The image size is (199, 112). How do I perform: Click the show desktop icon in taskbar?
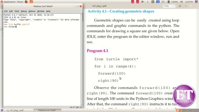coord(2,110)
